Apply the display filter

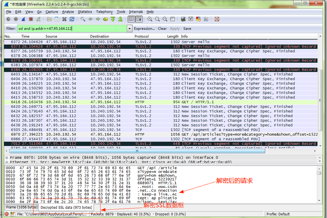click(175, 29)
